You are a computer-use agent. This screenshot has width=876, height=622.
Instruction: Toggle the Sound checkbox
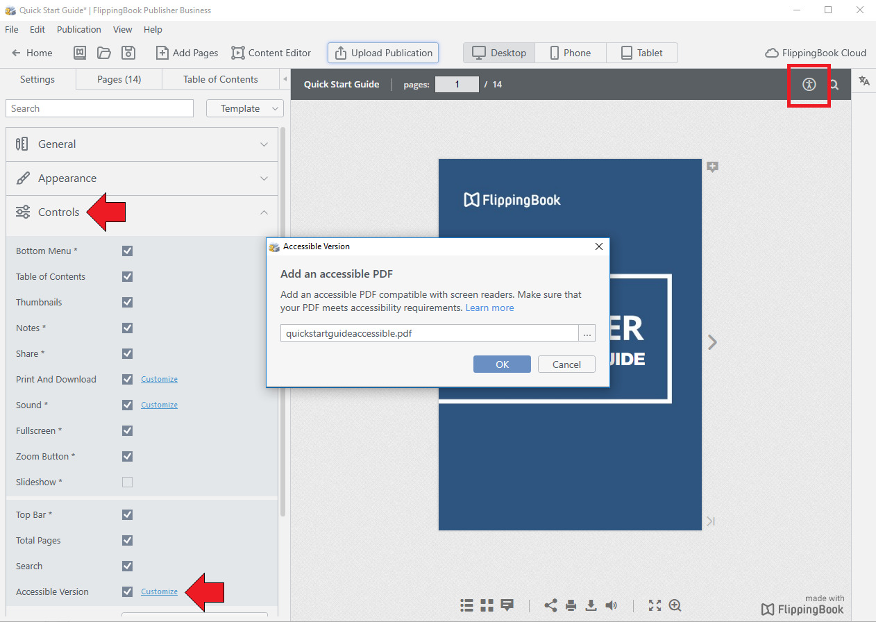click(x=127, y=405)
